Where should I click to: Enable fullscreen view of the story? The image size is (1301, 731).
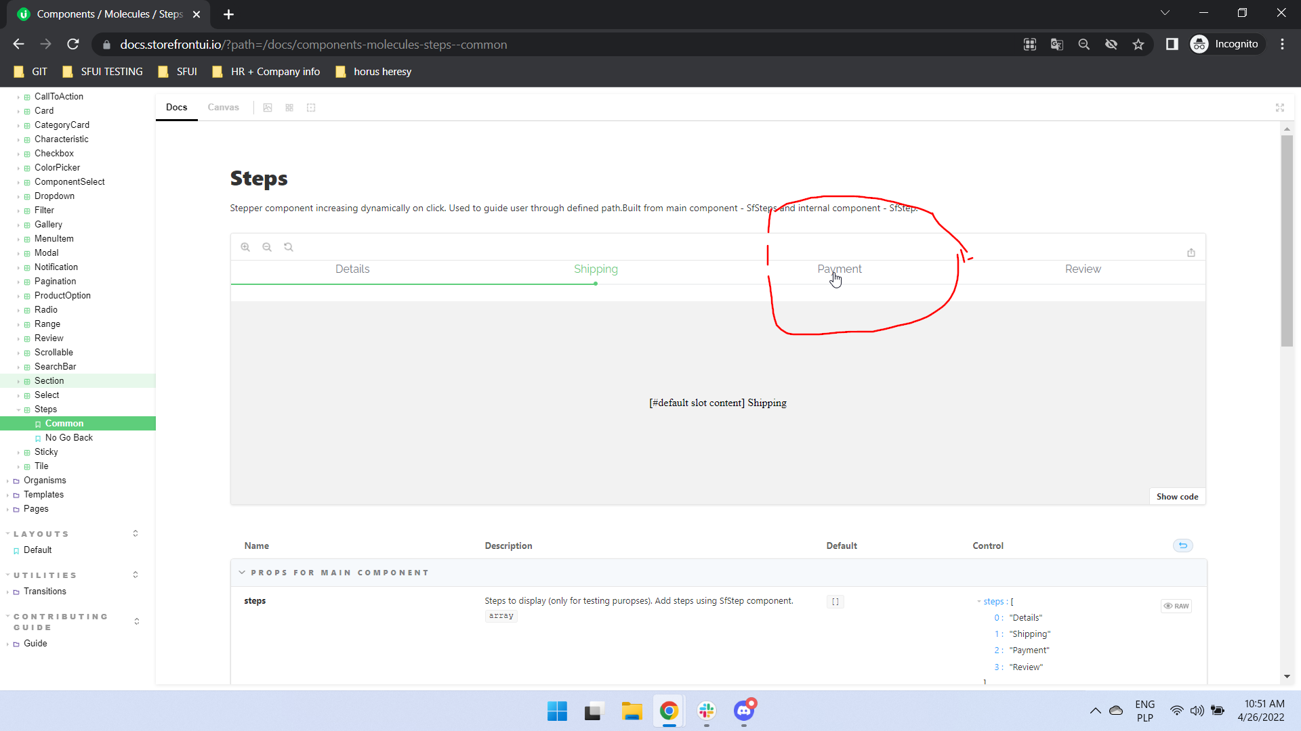1280,107
